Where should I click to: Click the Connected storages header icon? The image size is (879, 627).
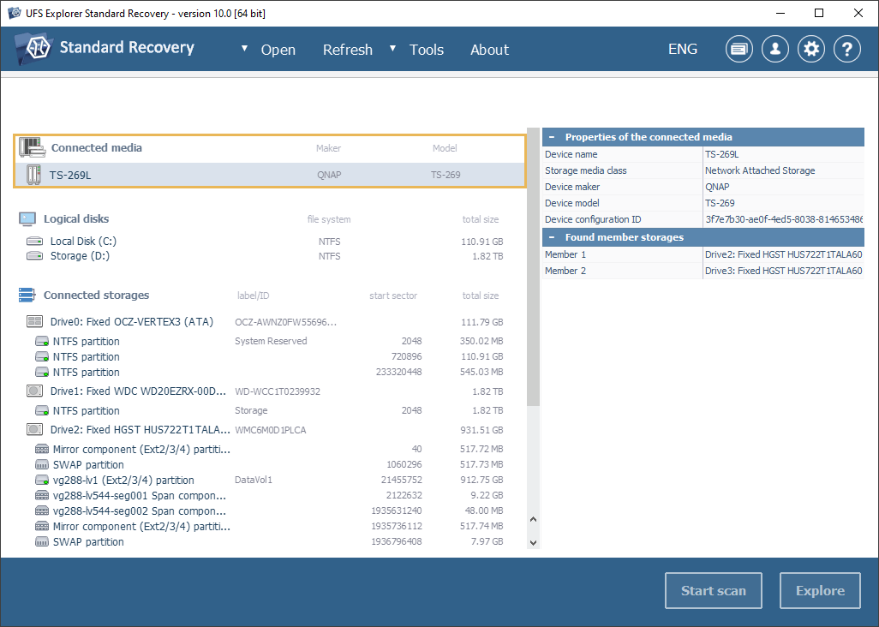point(27,295)
